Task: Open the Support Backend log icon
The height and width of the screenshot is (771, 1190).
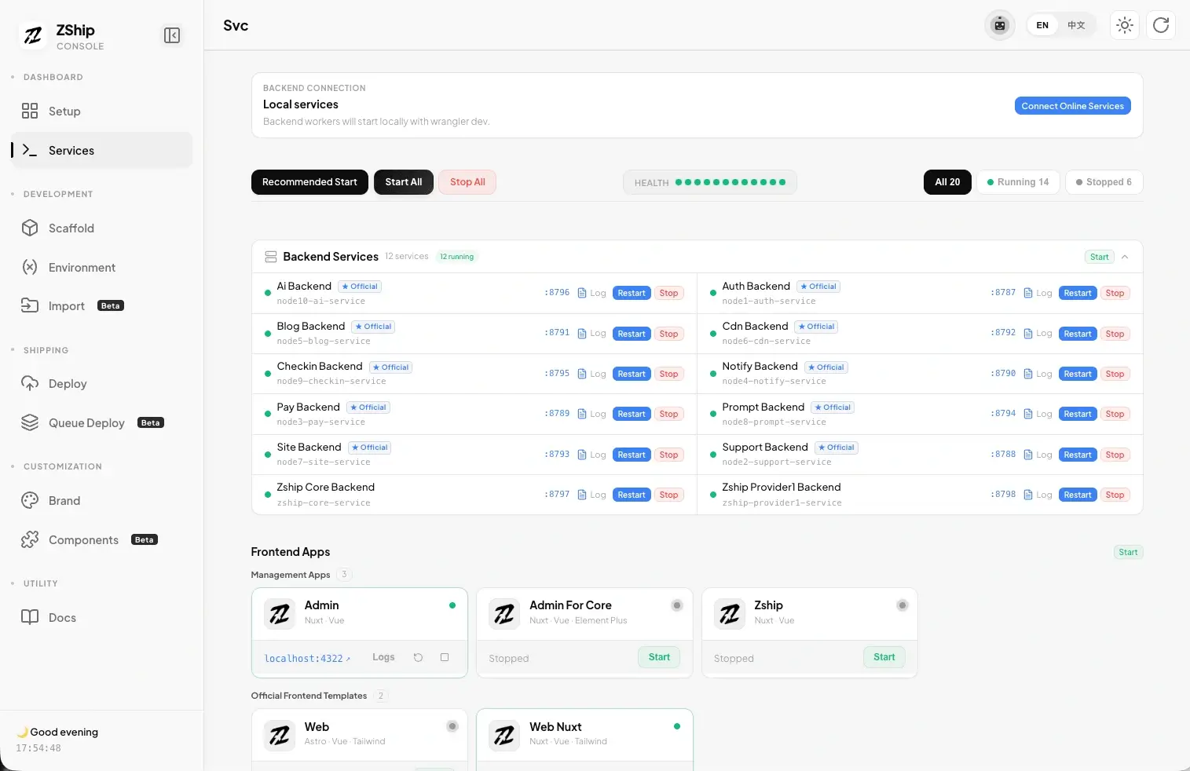Action: click(1028, 455)
